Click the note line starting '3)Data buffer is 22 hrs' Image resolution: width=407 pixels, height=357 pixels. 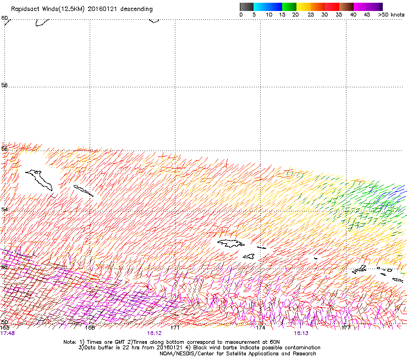[199, 348]
